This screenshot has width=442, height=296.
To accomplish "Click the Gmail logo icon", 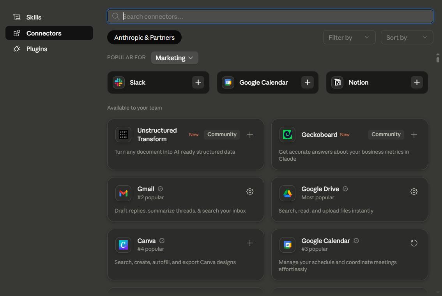I will point(123,193).
